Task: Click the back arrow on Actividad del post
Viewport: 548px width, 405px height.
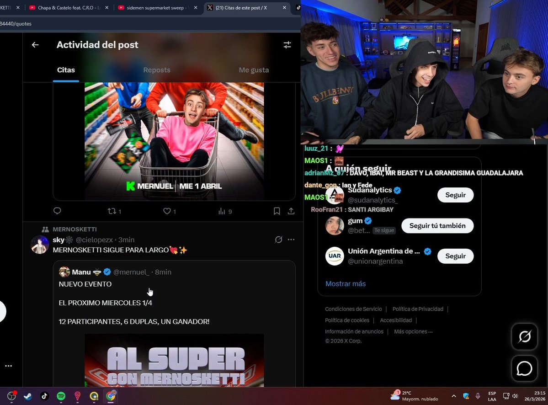Action: 35,45
